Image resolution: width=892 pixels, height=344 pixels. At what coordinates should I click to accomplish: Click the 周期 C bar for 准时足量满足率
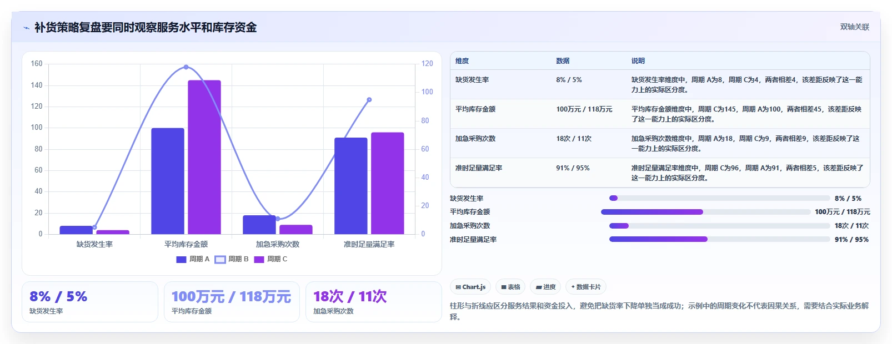click(388, 183)
